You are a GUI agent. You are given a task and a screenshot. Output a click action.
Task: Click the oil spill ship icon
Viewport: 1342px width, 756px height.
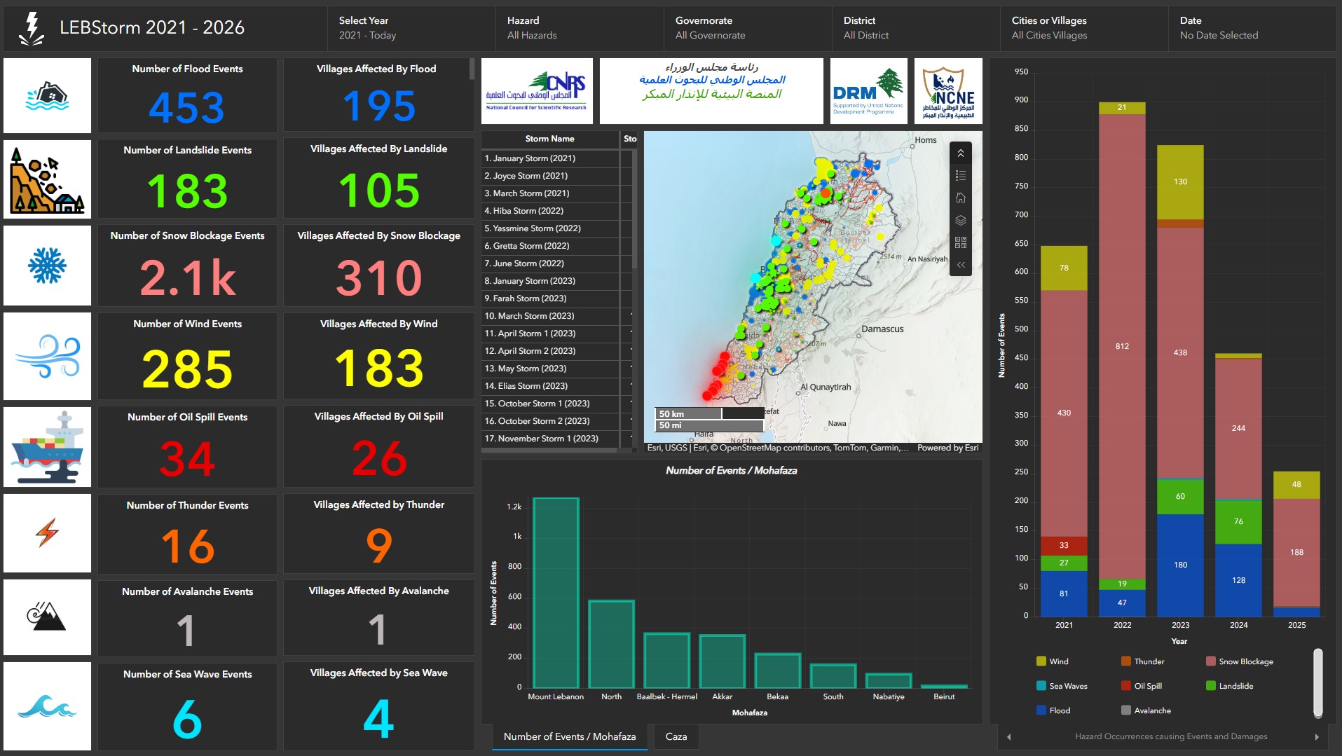coord(47,447)
